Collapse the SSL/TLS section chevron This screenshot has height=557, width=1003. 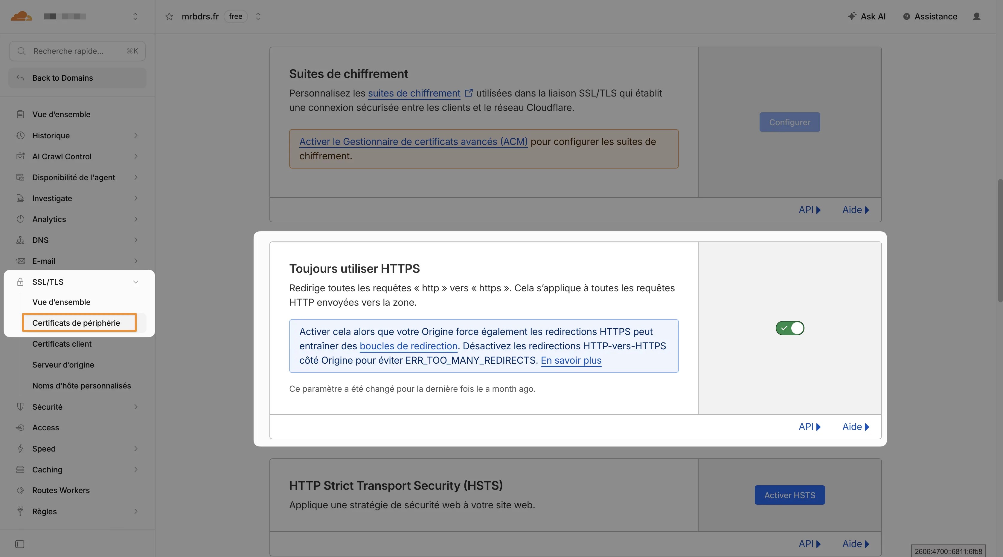(x=136, y=282)
